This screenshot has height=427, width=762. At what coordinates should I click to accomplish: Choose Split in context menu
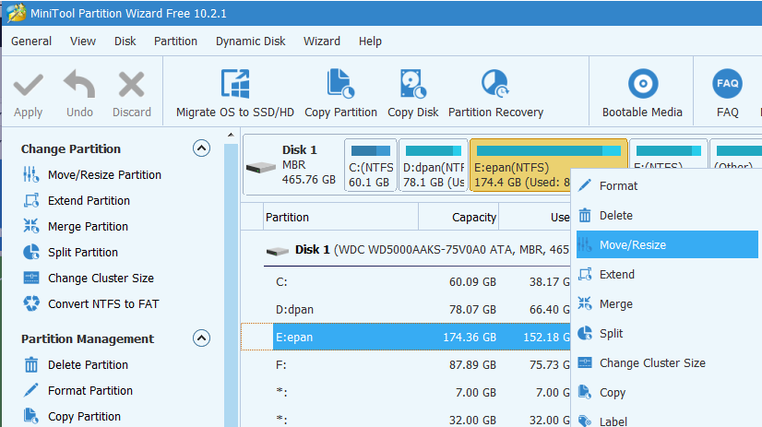(666, 333)
